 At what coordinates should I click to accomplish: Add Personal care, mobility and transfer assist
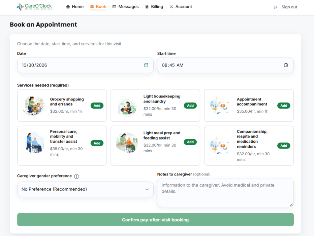tap(97, 143)
